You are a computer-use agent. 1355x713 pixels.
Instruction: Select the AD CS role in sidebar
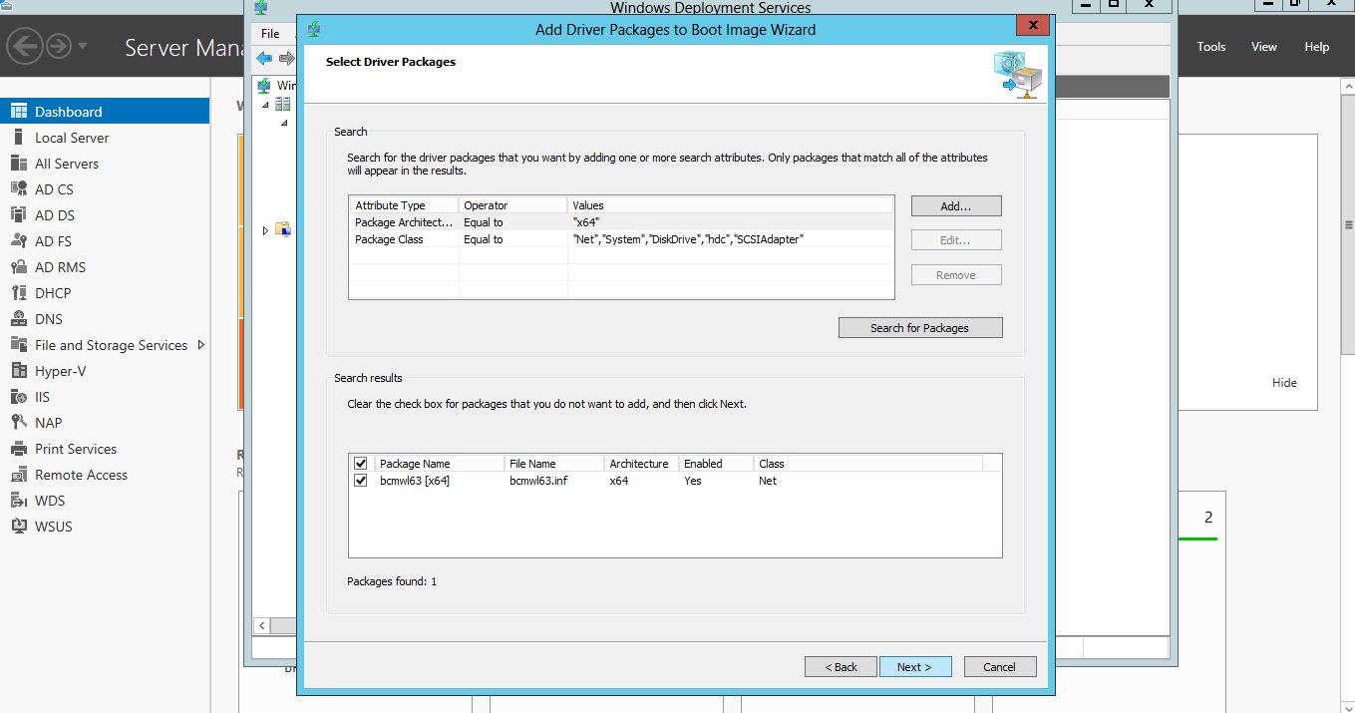(105, 189)
